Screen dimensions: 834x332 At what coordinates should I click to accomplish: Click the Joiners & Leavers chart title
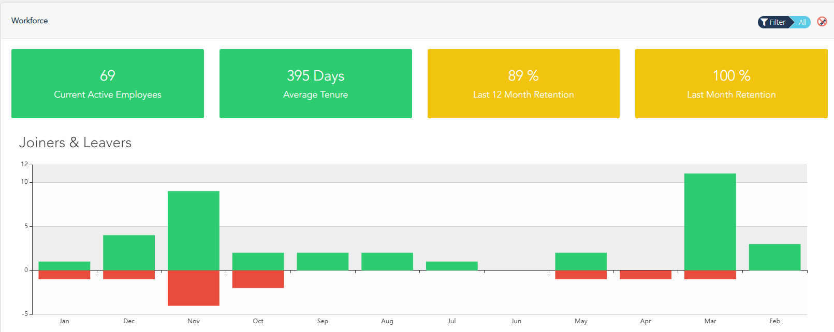tap(76, 143)
